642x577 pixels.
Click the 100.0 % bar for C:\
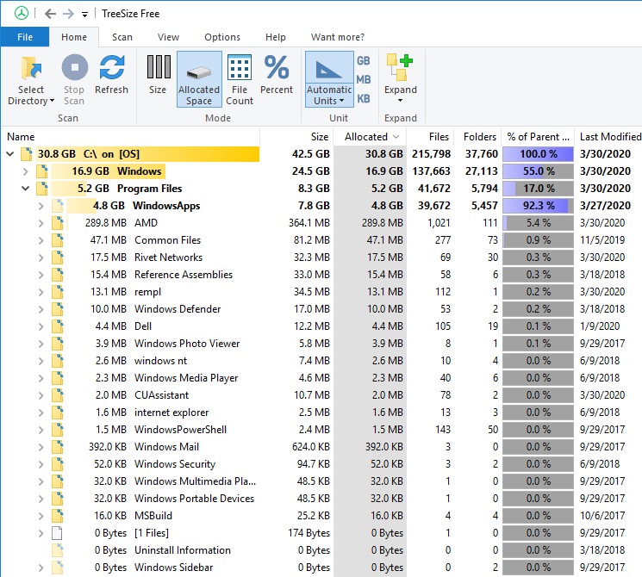(538, 154)
